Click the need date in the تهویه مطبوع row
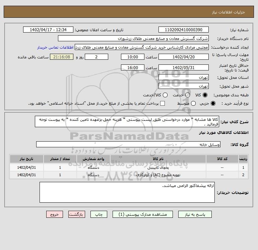258x250 pixels. (x=26, y=175)
